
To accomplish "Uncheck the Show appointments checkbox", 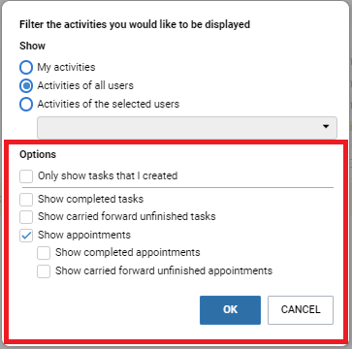I will (26, 236).
